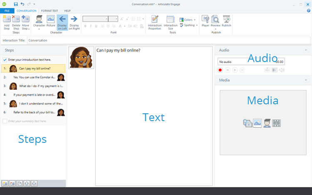Add a video in Media panel
312x195 pixels.
point(277,123)
